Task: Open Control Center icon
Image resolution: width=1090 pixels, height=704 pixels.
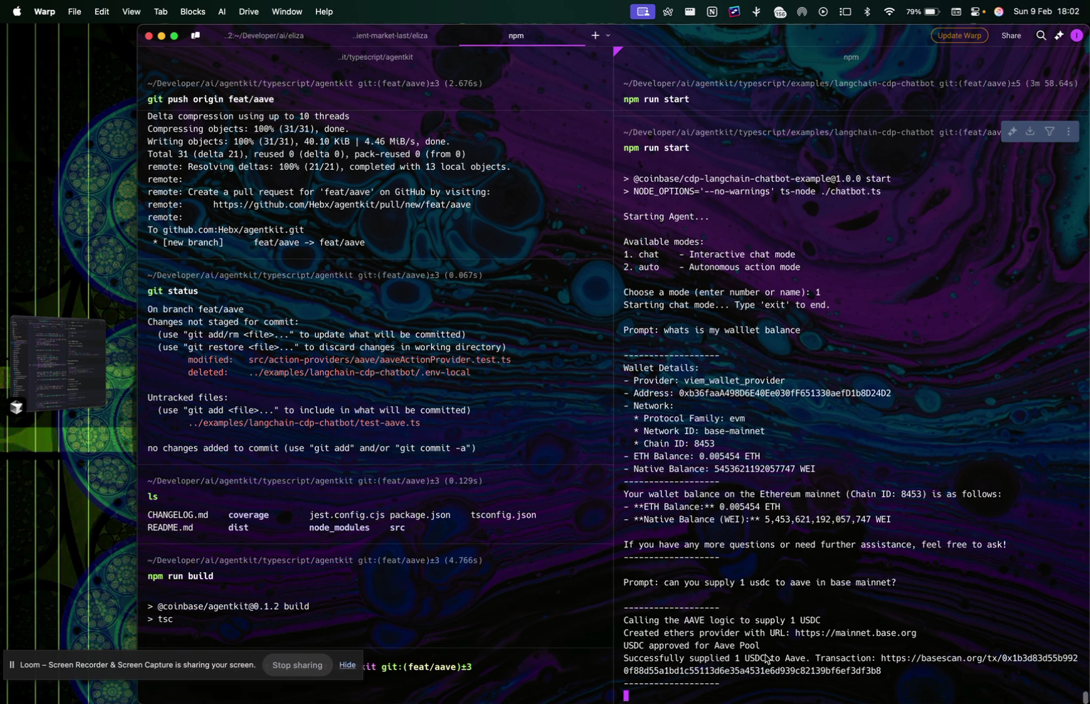Action: point(977,11)
